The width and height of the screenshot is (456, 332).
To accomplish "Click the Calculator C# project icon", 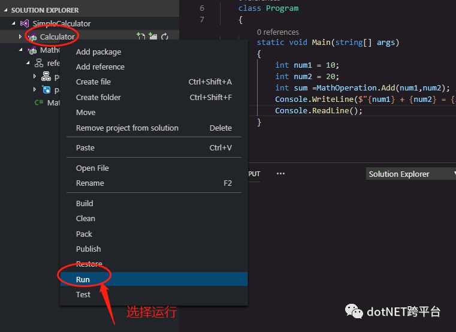I will 32,37.
